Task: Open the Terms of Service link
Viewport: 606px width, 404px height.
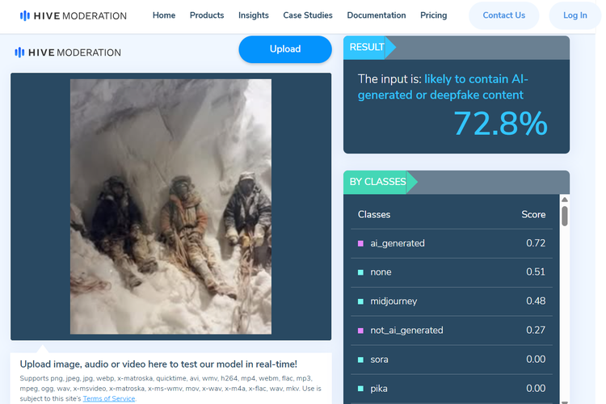Action: click(x=109, y=398)
